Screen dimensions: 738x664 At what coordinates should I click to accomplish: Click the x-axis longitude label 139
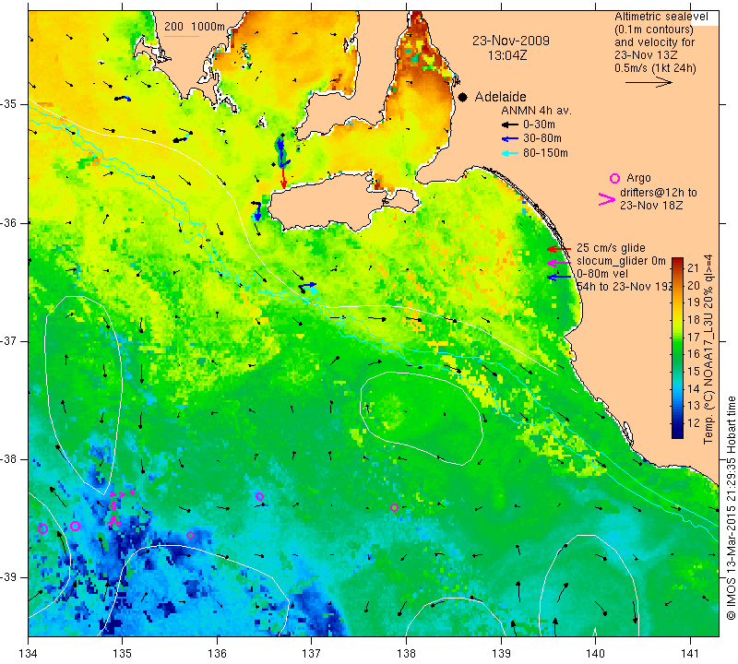click(501, 654)
